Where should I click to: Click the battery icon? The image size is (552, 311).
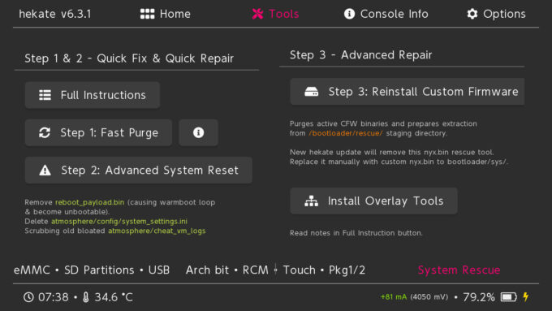coord(509,297)
